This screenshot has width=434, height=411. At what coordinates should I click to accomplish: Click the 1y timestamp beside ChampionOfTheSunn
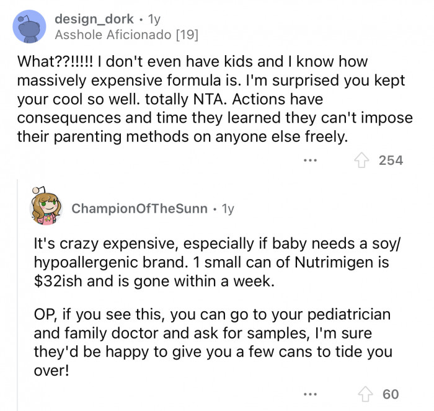[x=228, y=208]
